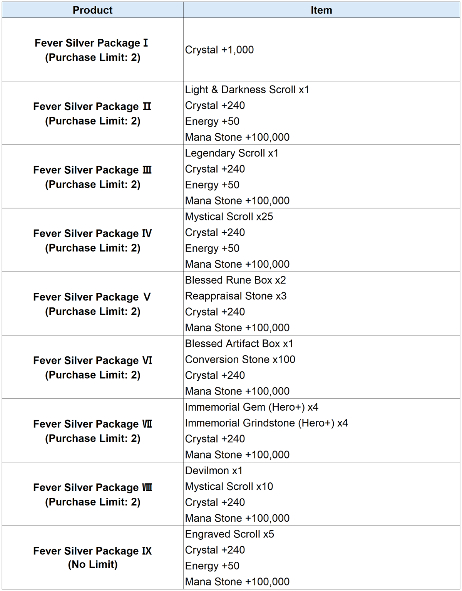The width and height of the screenshot is (462, 591).
Task: Click Light & Darkness Scroll x1 entry
Action: click(247, 90)
